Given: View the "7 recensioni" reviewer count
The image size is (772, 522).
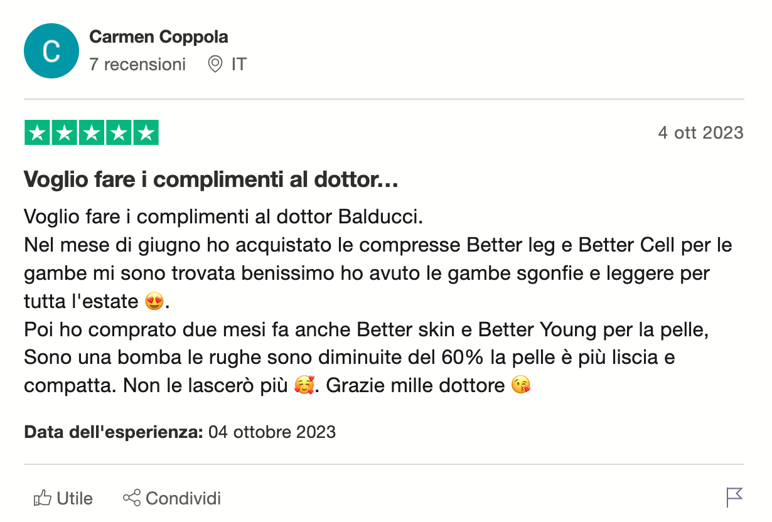Looking at the screenshot, I should coord(137,64).
